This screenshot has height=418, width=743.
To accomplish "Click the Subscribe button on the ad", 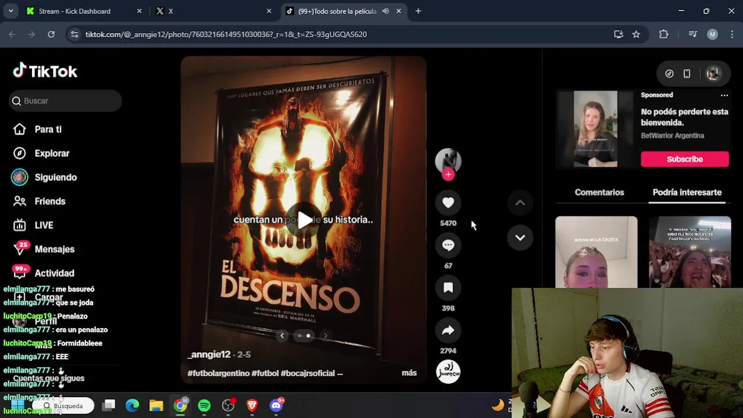I will point(685,159).
